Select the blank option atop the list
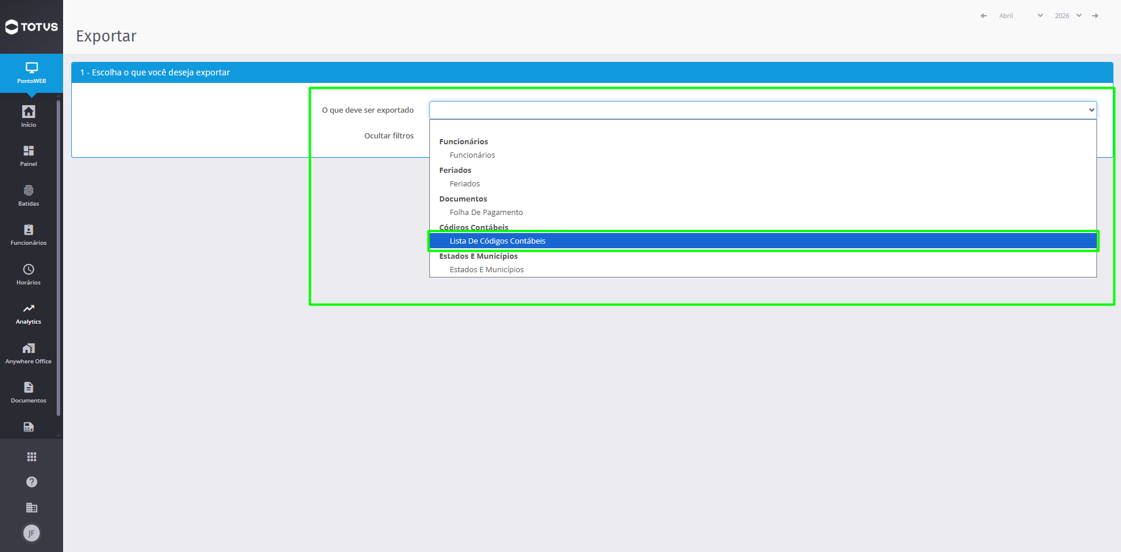Image resolution: width=1121 pixels, height=552 pixels. pyautogui.click(x=763, y=127)
